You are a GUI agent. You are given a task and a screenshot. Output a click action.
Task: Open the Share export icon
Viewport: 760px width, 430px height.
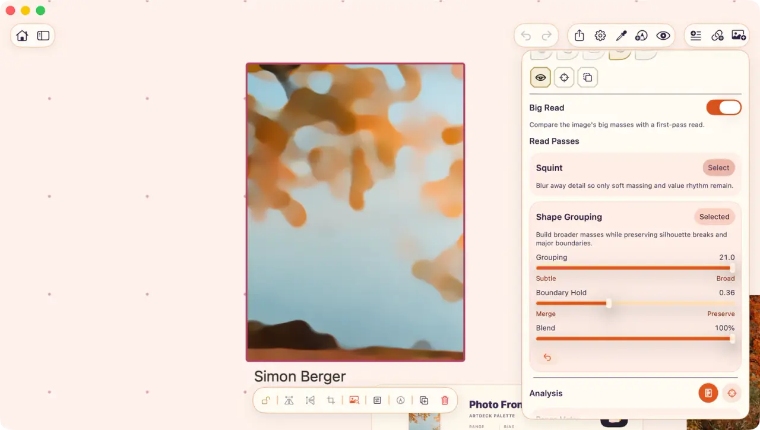point(579,36)
